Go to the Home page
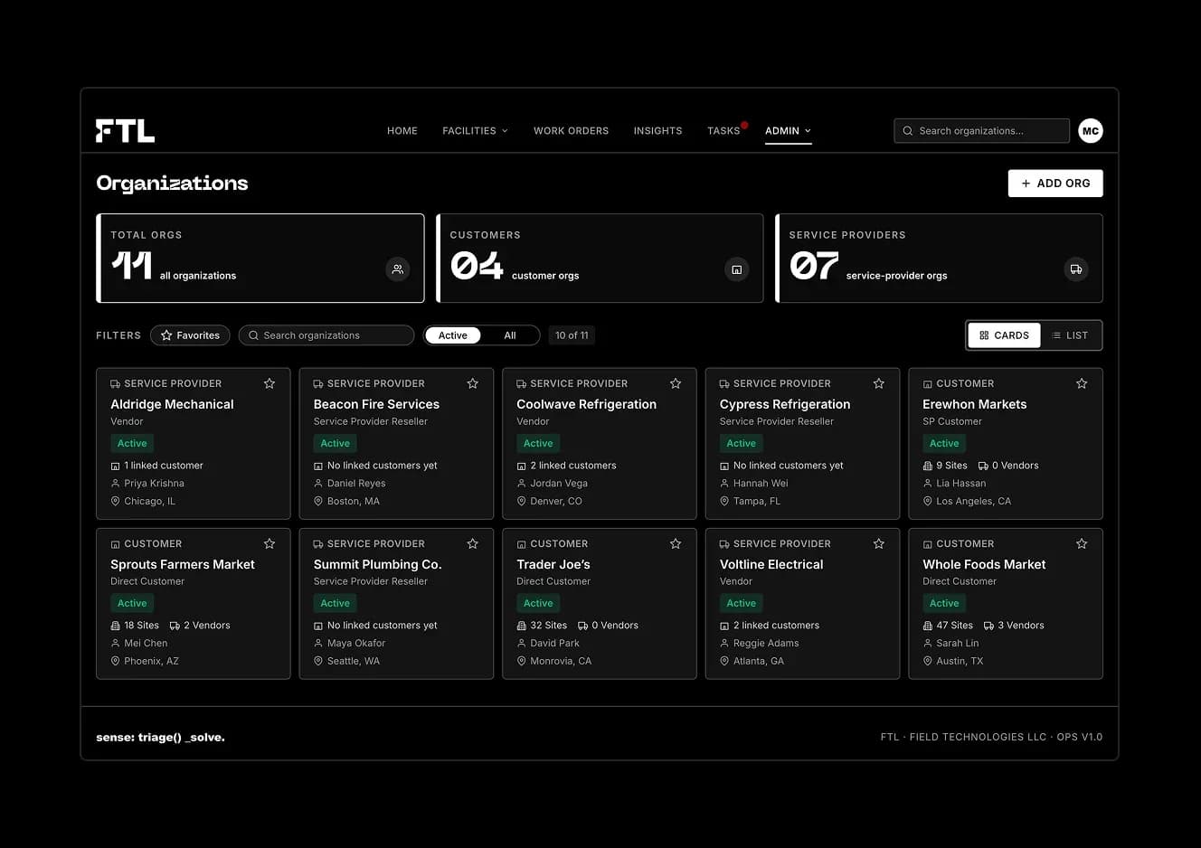Viewport: 1201px width, 848px height. coord(402,131)
